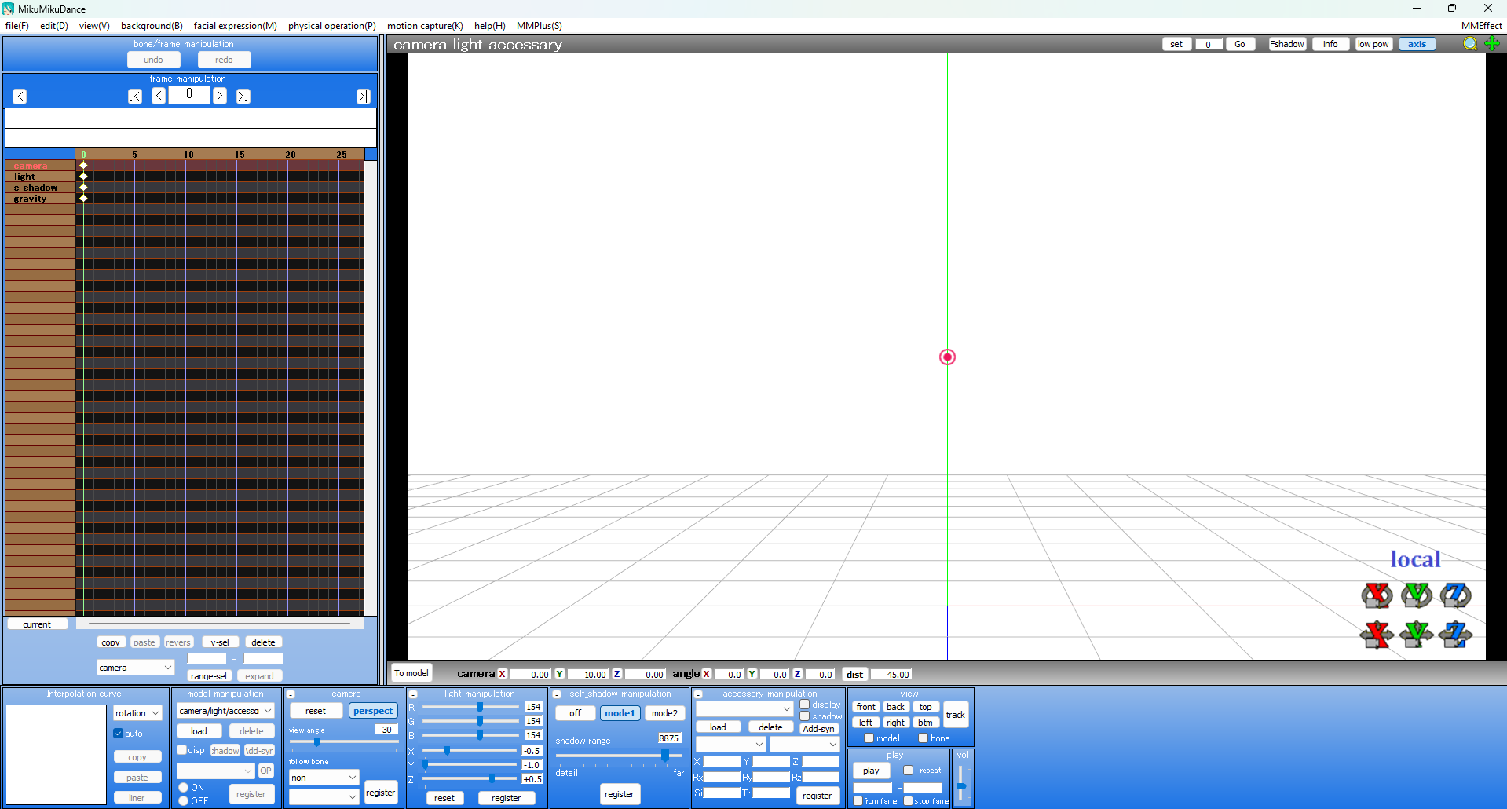Image resolution: width=1507 pixels, height=809 pixels.
Task: Jump to the first frame in frame manipulation
Action: point(19,96)
